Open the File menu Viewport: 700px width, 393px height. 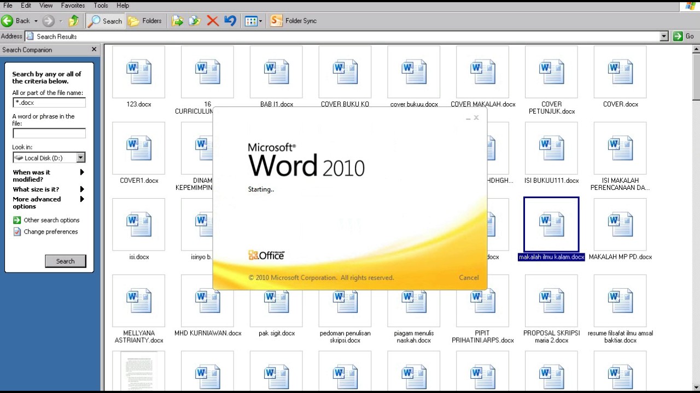pos(8,5)
